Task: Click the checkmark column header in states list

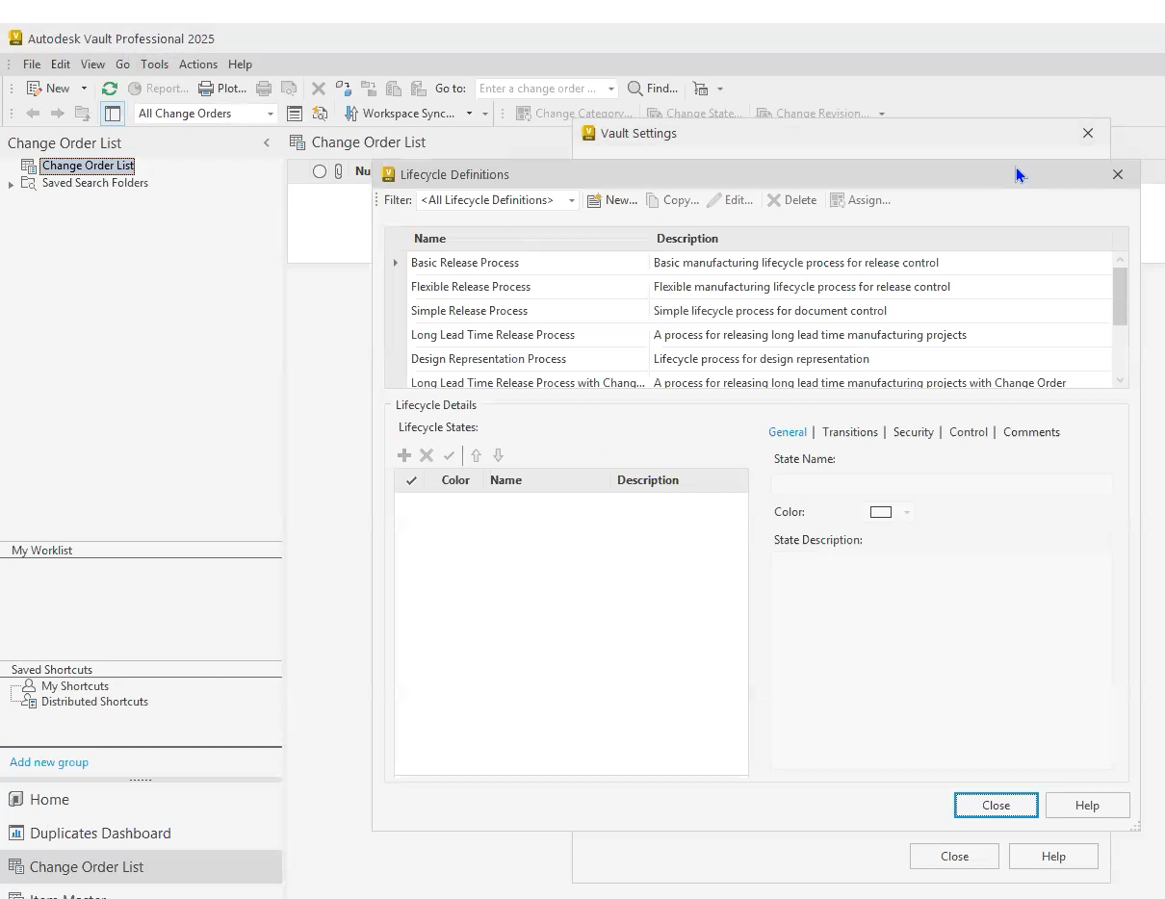Action: pyautogui.click(x=412, y=480)
